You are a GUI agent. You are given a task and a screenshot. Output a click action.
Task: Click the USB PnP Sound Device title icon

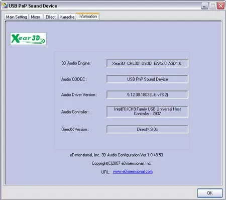coord(5,6)
